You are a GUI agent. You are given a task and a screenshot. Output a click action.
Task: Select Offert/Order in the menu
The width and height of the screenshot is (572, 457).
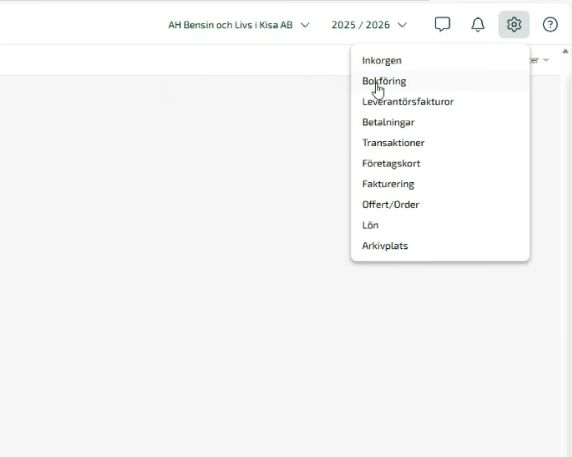point(391,204)
